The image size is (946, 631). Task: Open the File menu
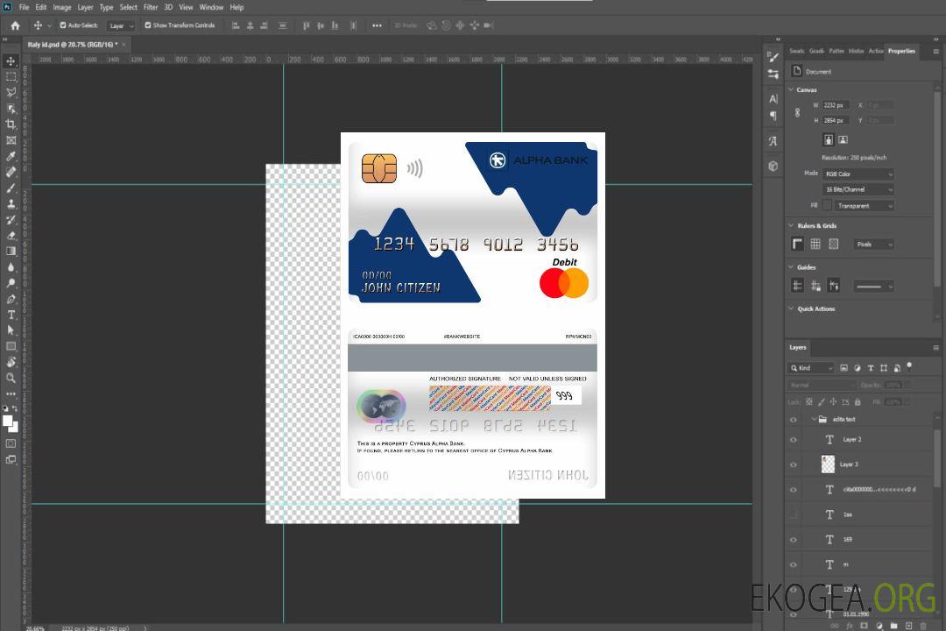24,7
